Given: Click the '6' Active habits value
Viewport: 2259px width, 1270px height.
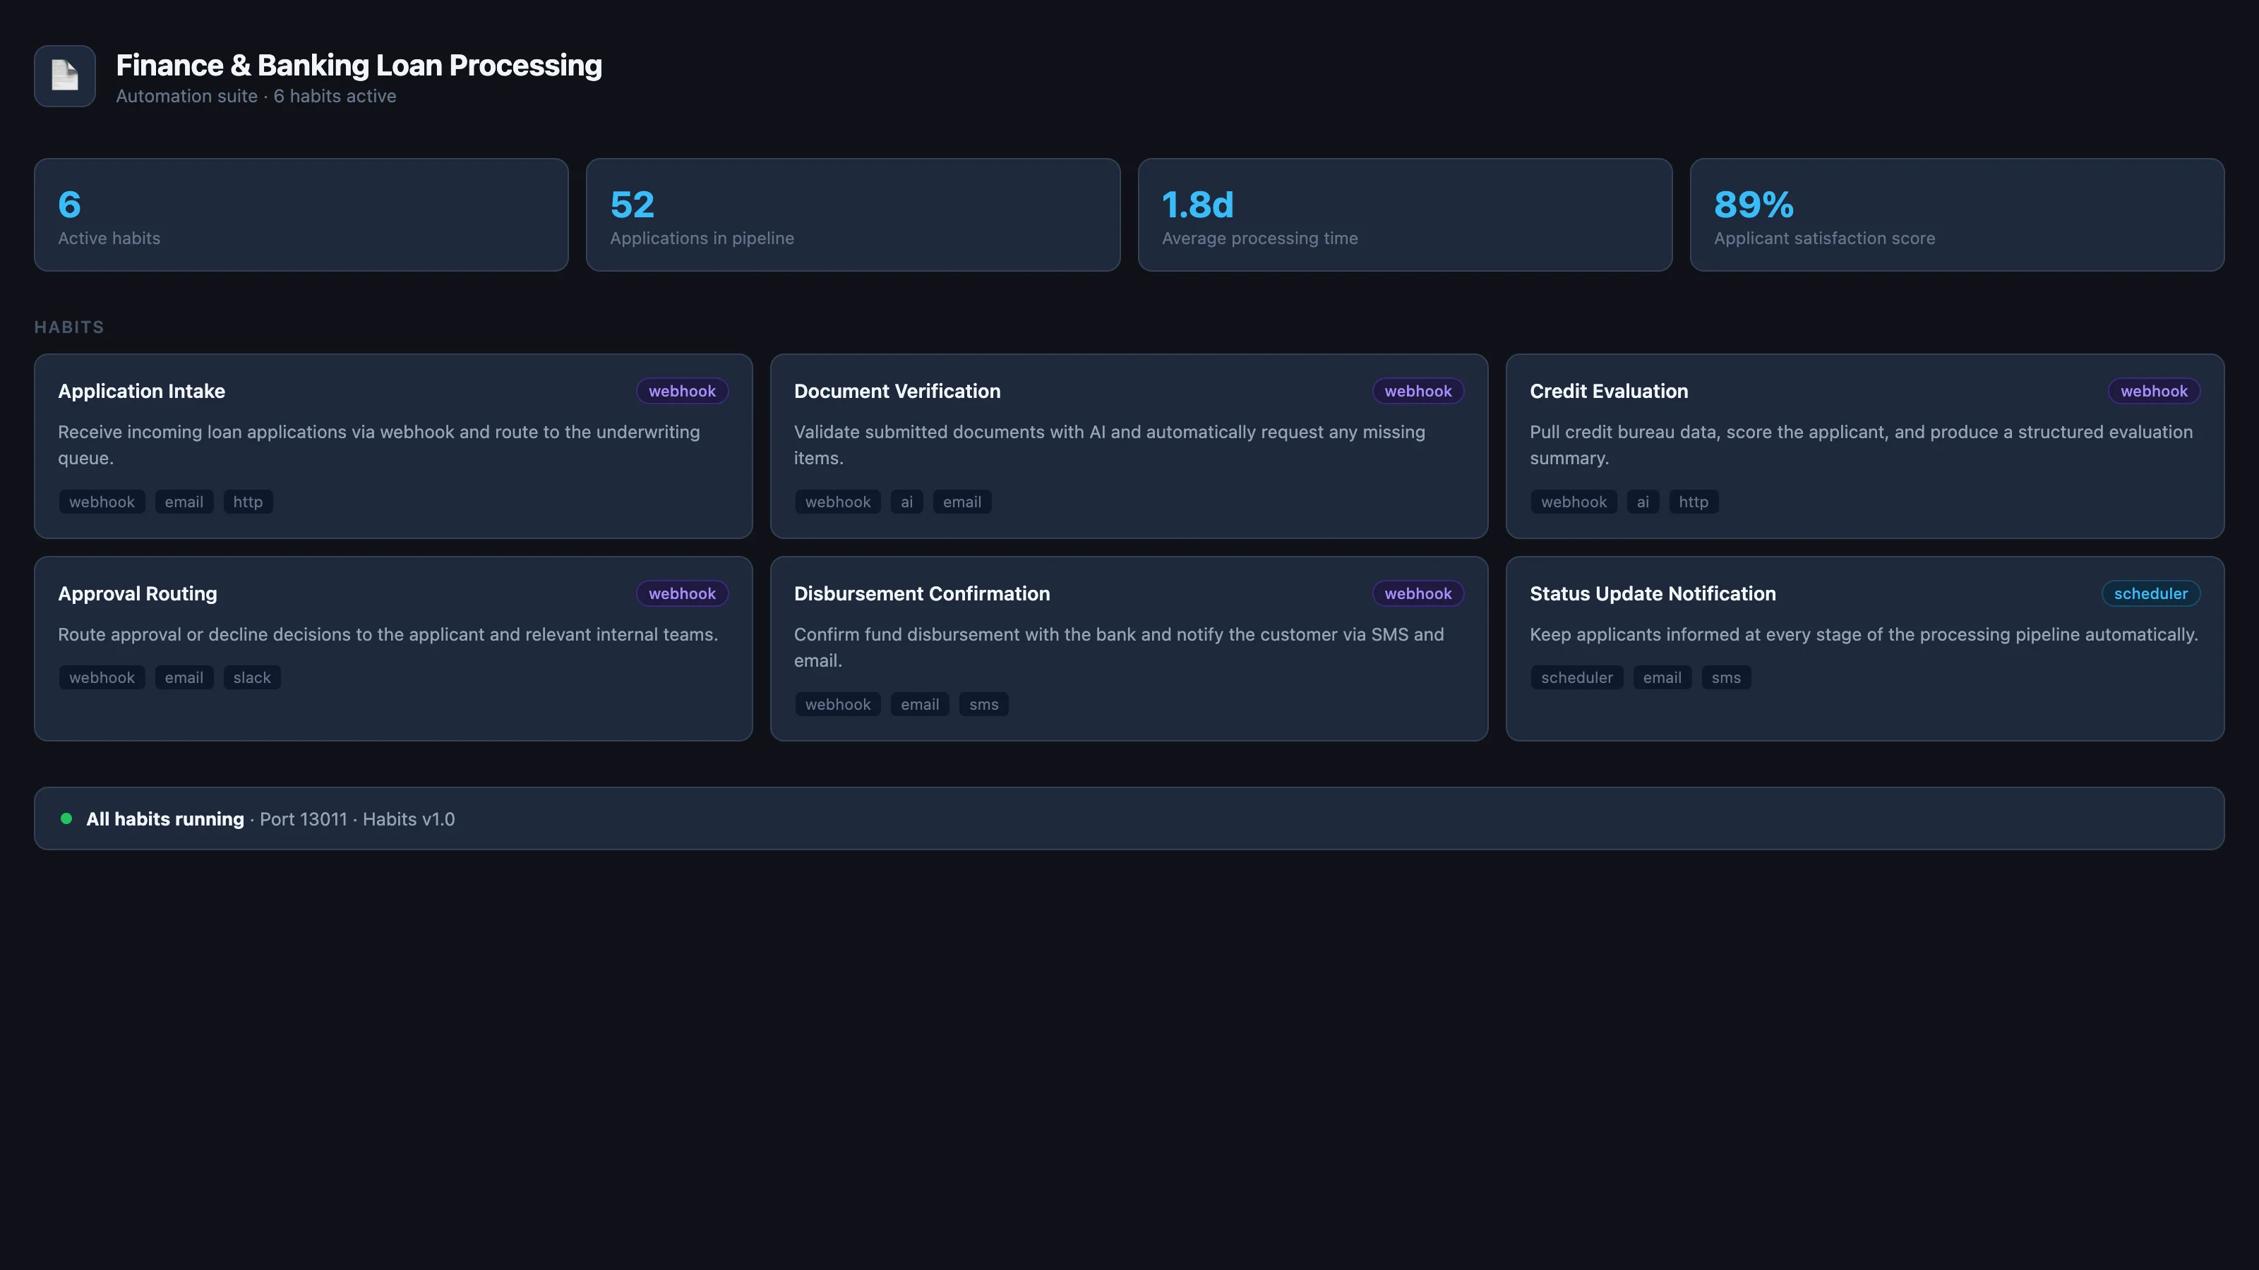Looking at the screenshot, I should pos(69,204).
